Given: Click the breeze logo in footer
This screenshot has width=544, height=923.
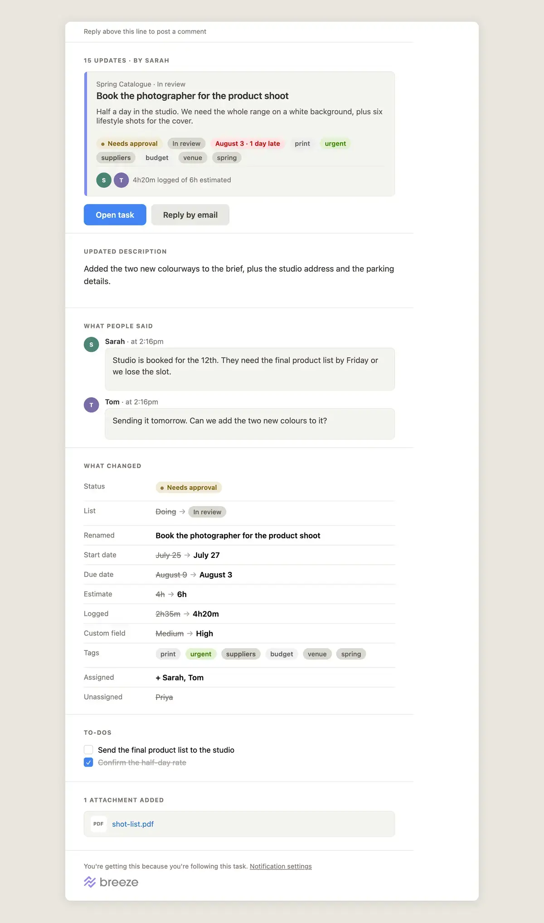Looking at the screenshot, I should [111, 882].
